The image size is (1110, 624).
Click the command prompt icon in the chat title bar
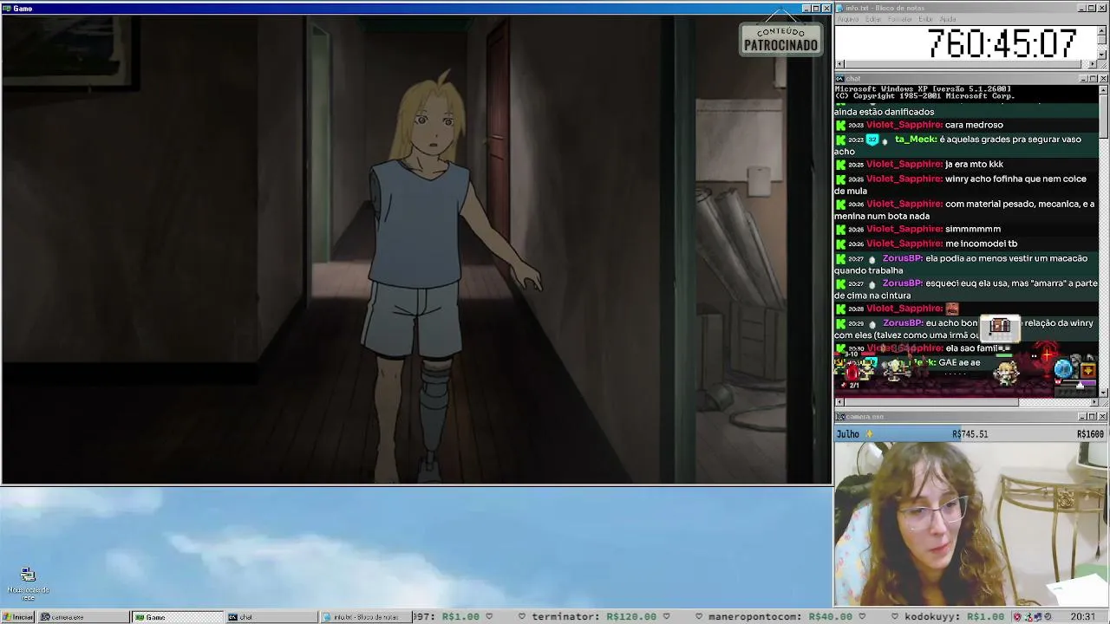click(x=840, y=79)
